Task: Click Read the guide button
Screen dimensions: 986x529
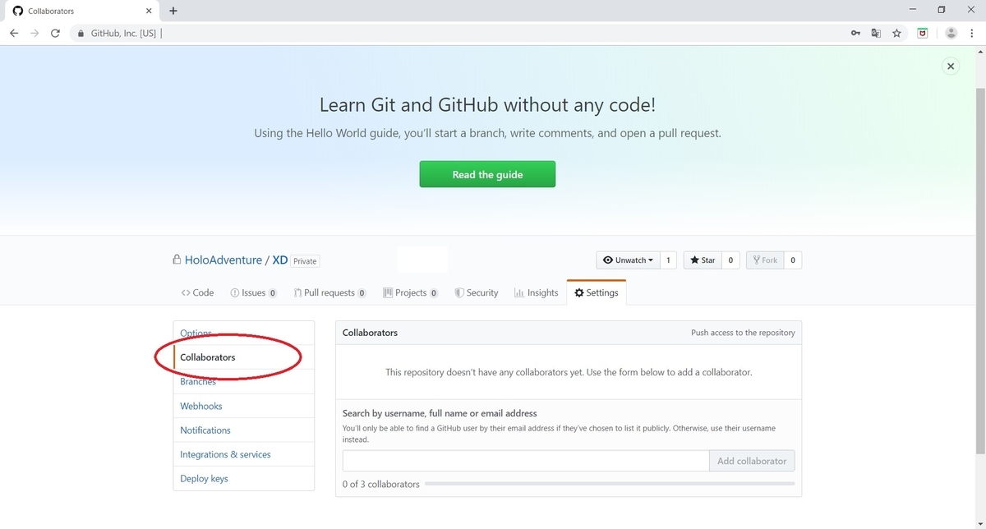Action: tap(487, 174)
